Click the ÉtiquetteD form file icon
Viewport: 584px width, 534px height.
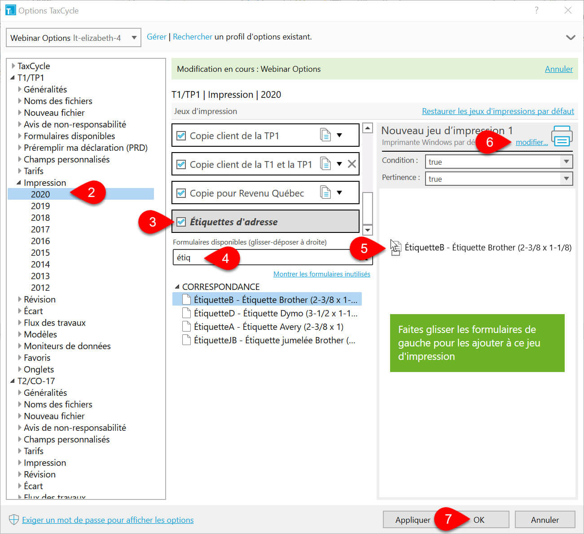[186, 313]
